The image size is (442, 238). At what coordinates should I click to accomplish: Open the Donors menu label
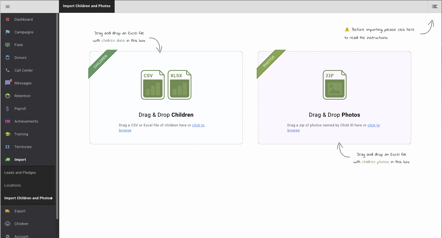click(x=20, y=58)
